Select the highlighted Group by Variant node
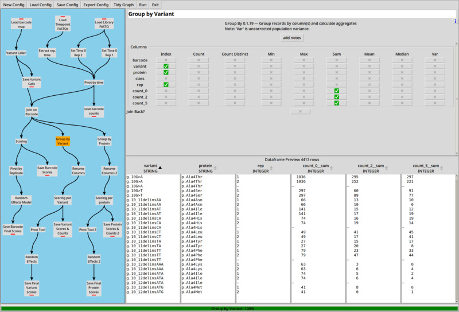This screenshot has height=312, width=459. click(63, 141)
